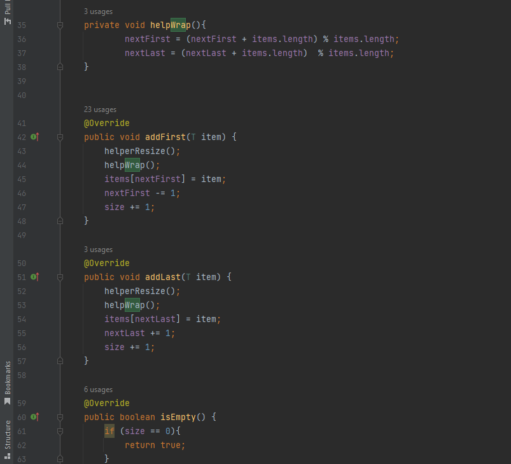Open the 3 usages hint above addLast
511x464 pixels.
(x=98, y=250)
